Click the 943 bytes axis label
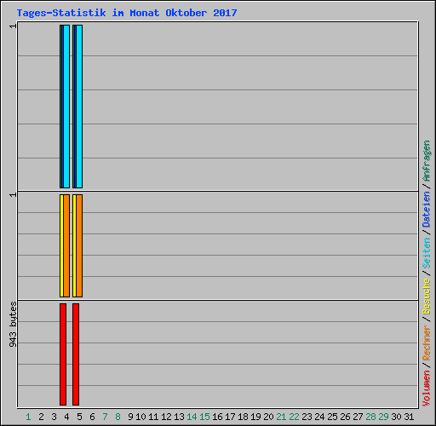This screenshot has height=426, width=436. (13, 325)
